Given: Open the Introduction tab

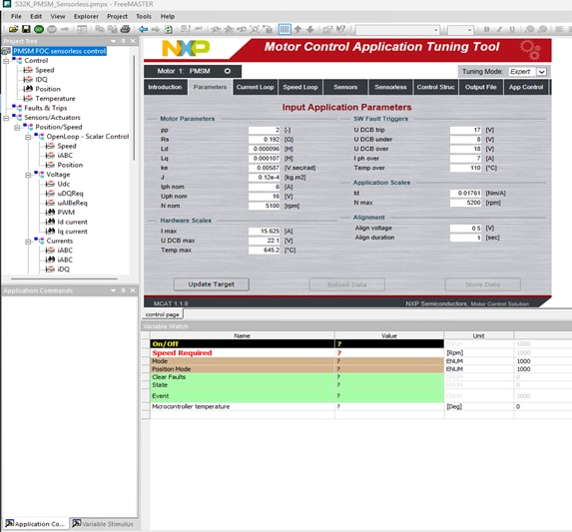Looking at the screenshot, I should 165,87.
